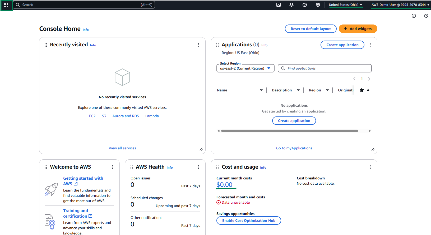
Task: Click Info next to Applications (0)
Action: pyautogui.click(x=264, y=45)
